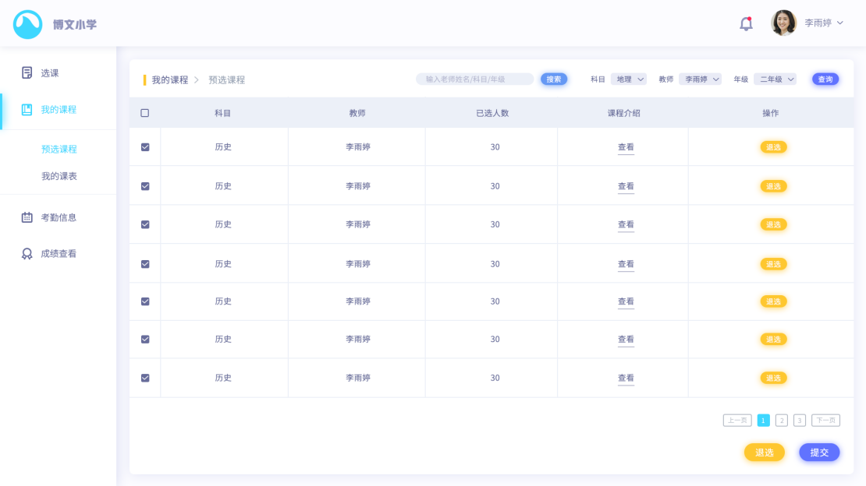Viewport: 866px width, 486px height.
Task: Select 预选课程 in the sidebar submenu
Action: (x=59, y=149)
